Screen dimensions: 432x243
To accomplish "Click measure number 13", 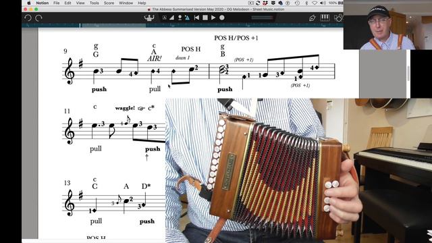I will [x=67, y=183].
